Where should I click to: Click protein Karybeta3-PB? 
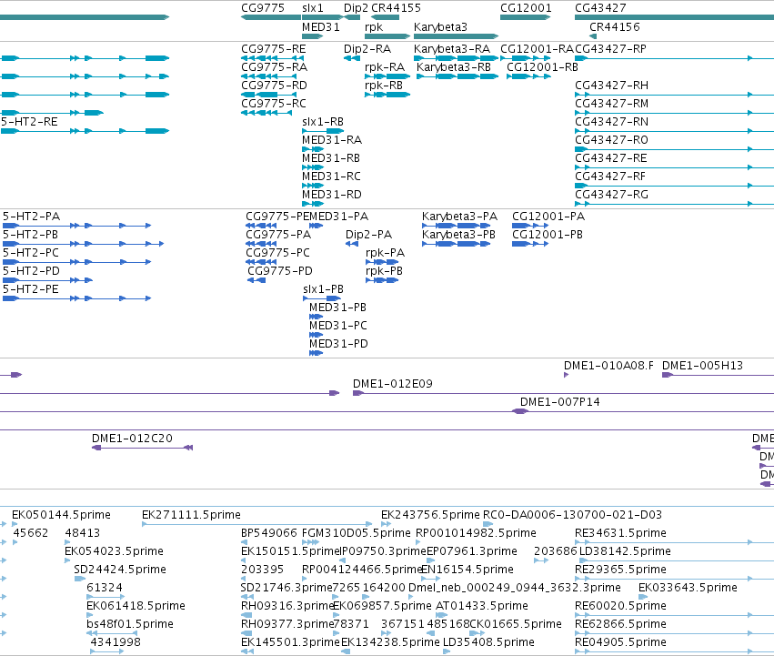click(x=458, y=235)
